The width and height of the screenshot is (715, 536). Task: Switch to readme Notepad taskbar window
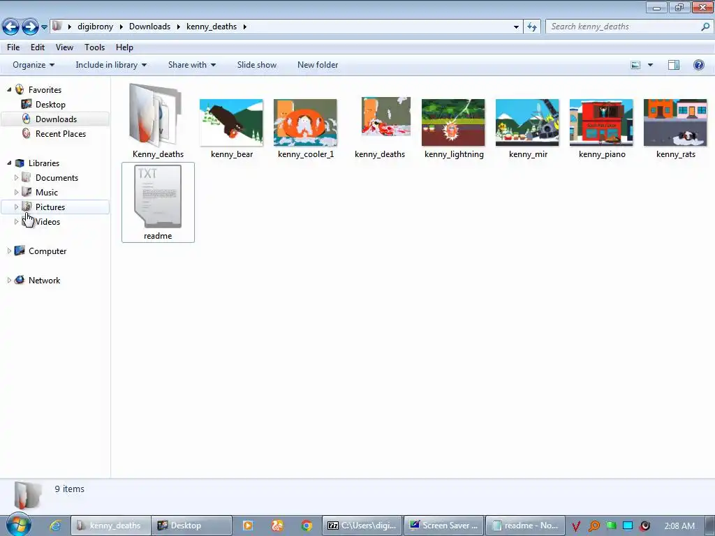point(525,526)
